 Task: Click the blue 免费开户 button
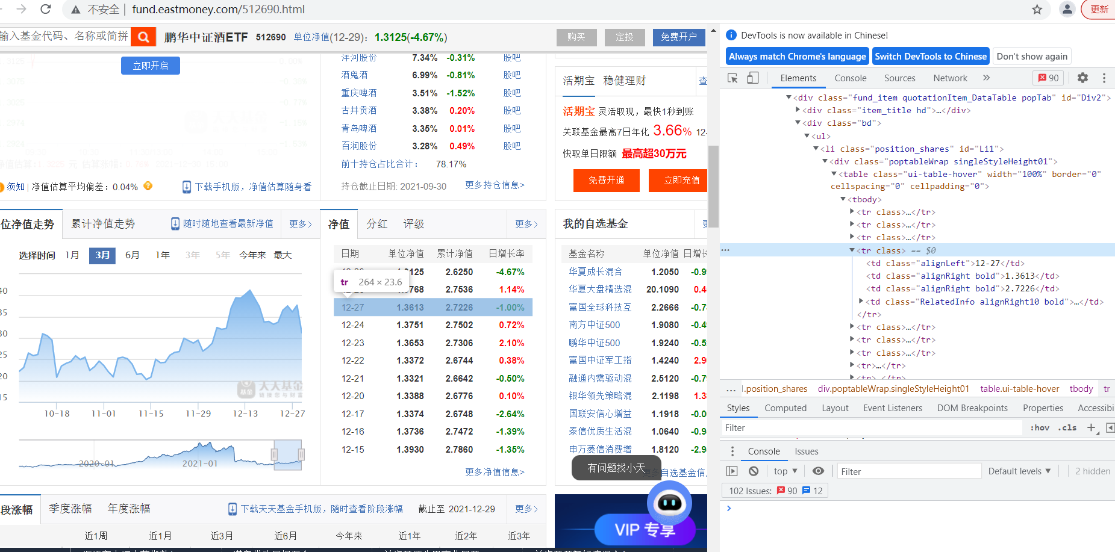tap(679, 37)
